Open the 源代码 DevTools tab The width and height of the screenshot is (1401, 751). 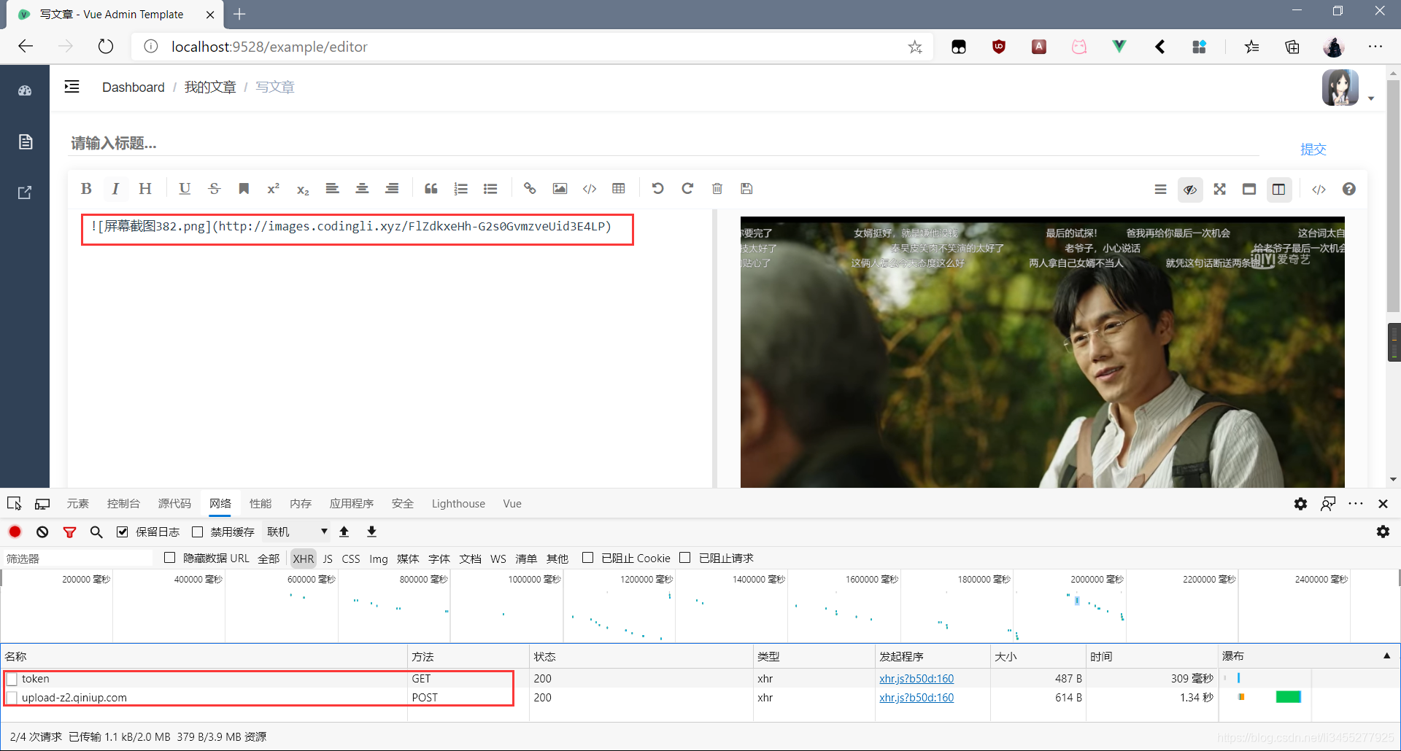pos(174,504)
